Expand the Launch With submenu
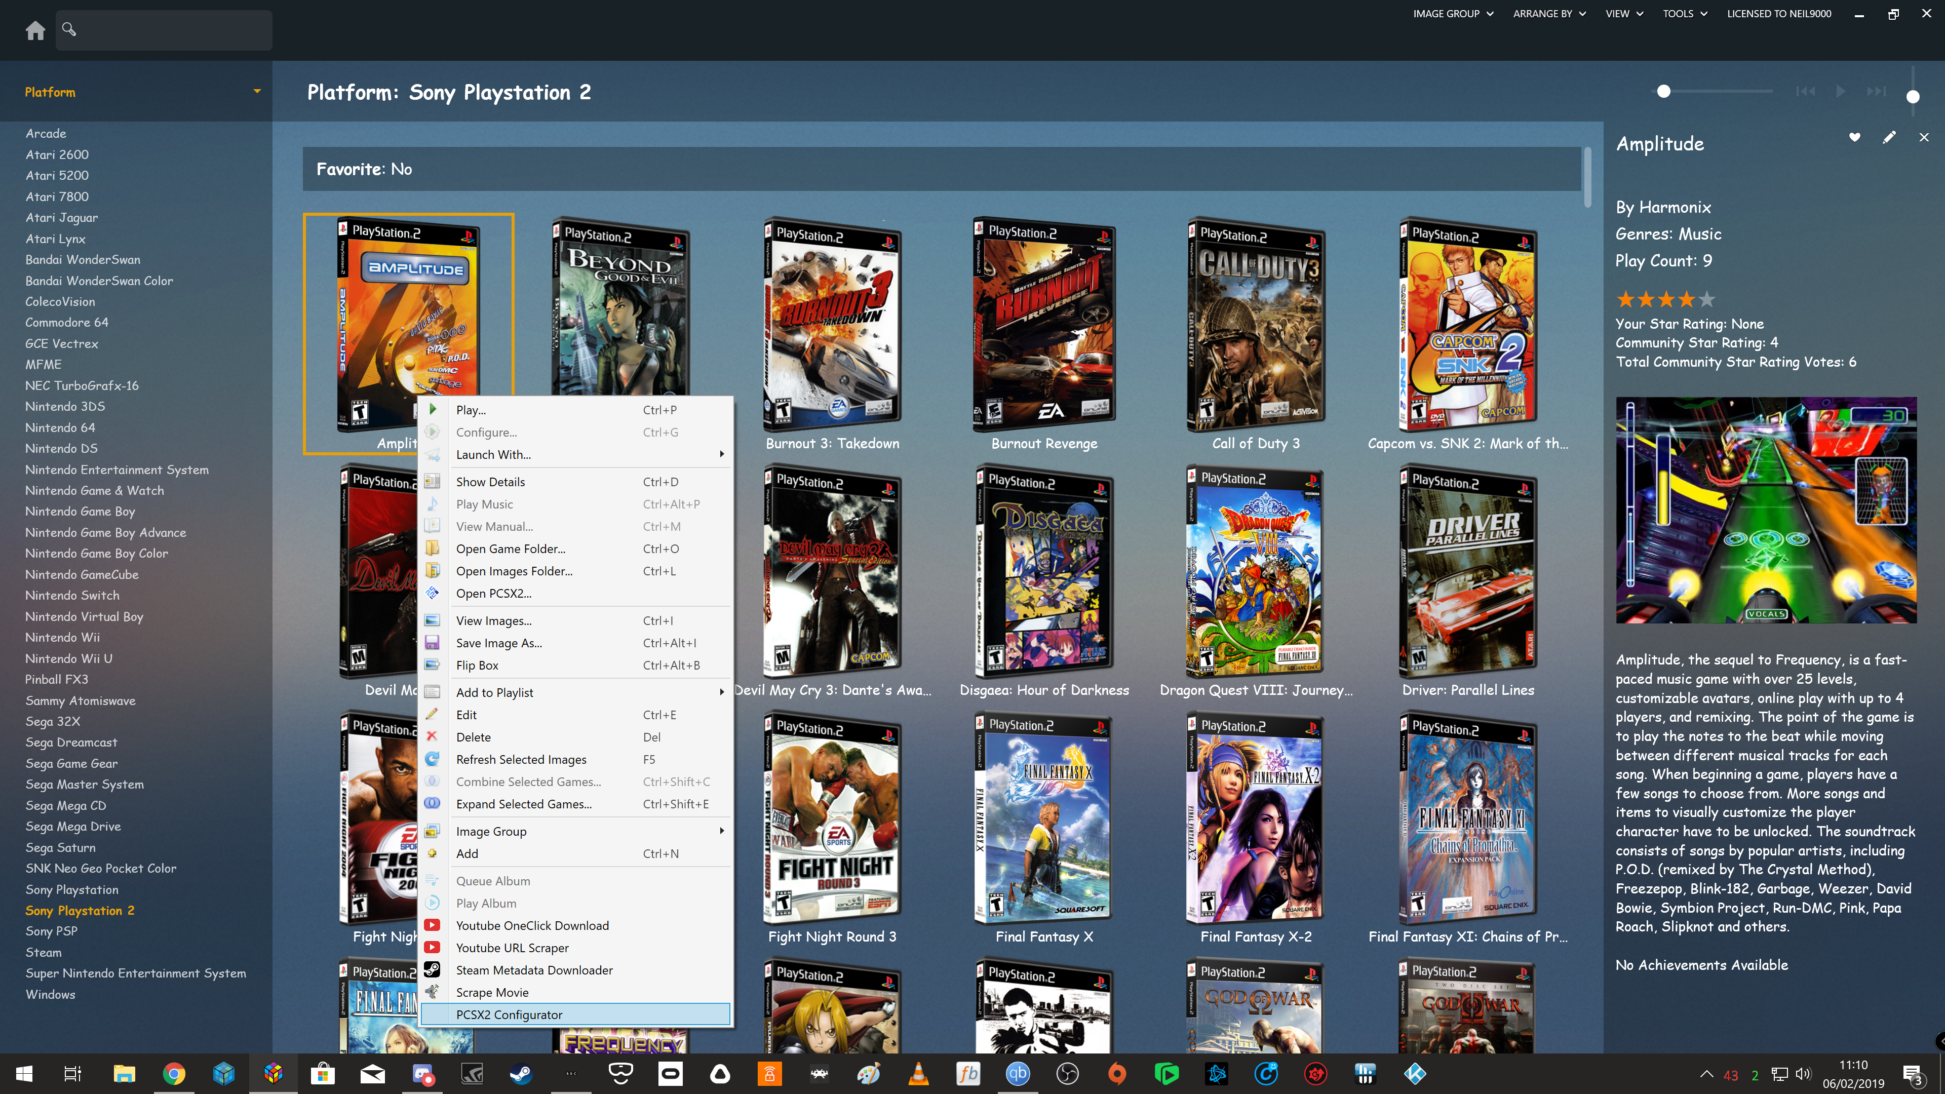Viewport: 1945px width, 1094px height. tap(575, 454)
